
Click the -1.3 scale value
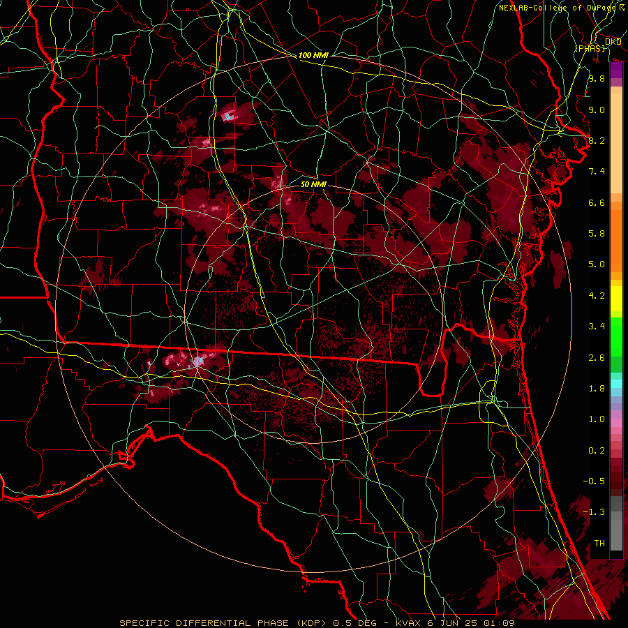[x=594, y=512]
